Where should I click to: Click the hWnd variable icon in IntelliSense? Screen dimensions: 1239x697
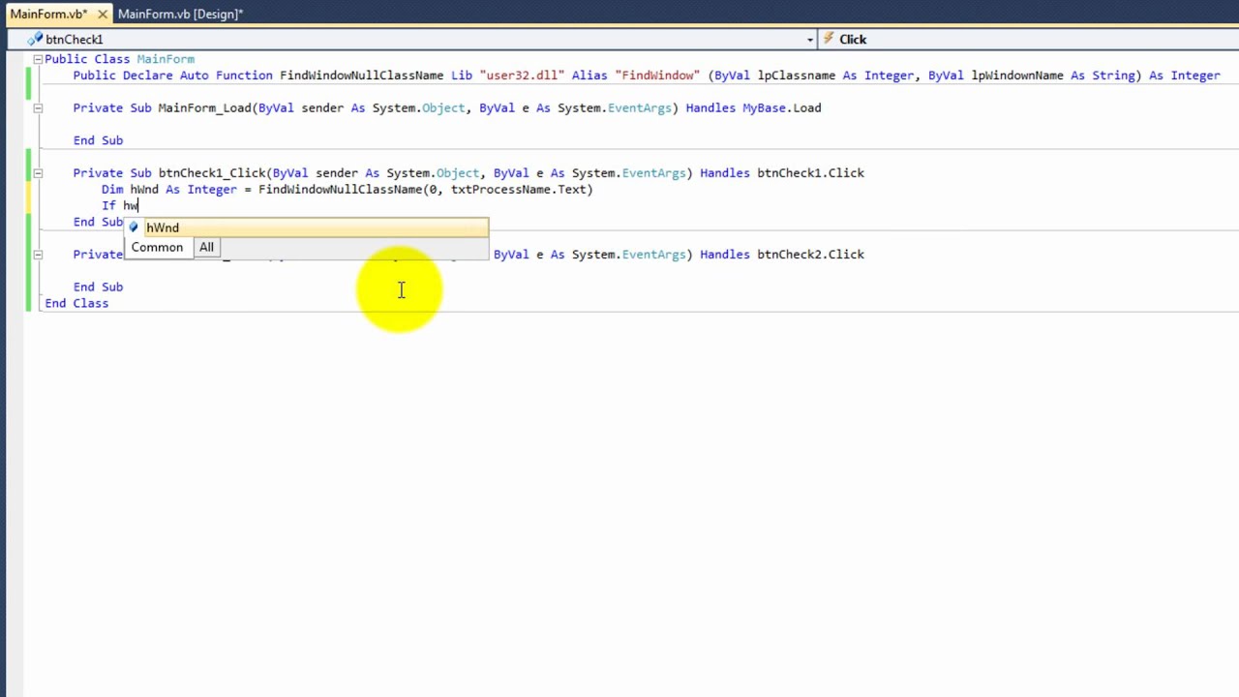134,227
